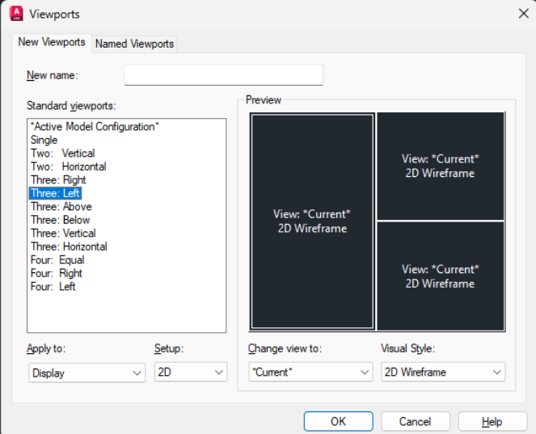This screenshot has height=434, width=536.
Task: Select Four: Left viewport layout
Action: click(53, 287)
